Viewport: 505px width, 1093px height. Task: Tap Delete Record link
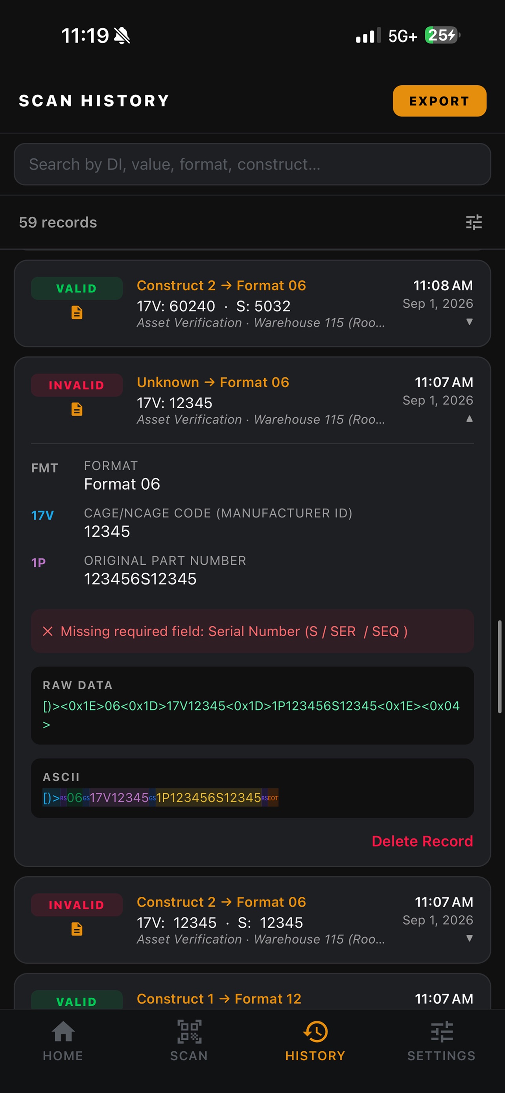click(422, 841)
